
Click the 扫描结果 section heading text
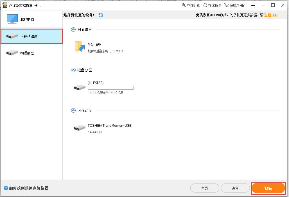(x=85, y=30)
